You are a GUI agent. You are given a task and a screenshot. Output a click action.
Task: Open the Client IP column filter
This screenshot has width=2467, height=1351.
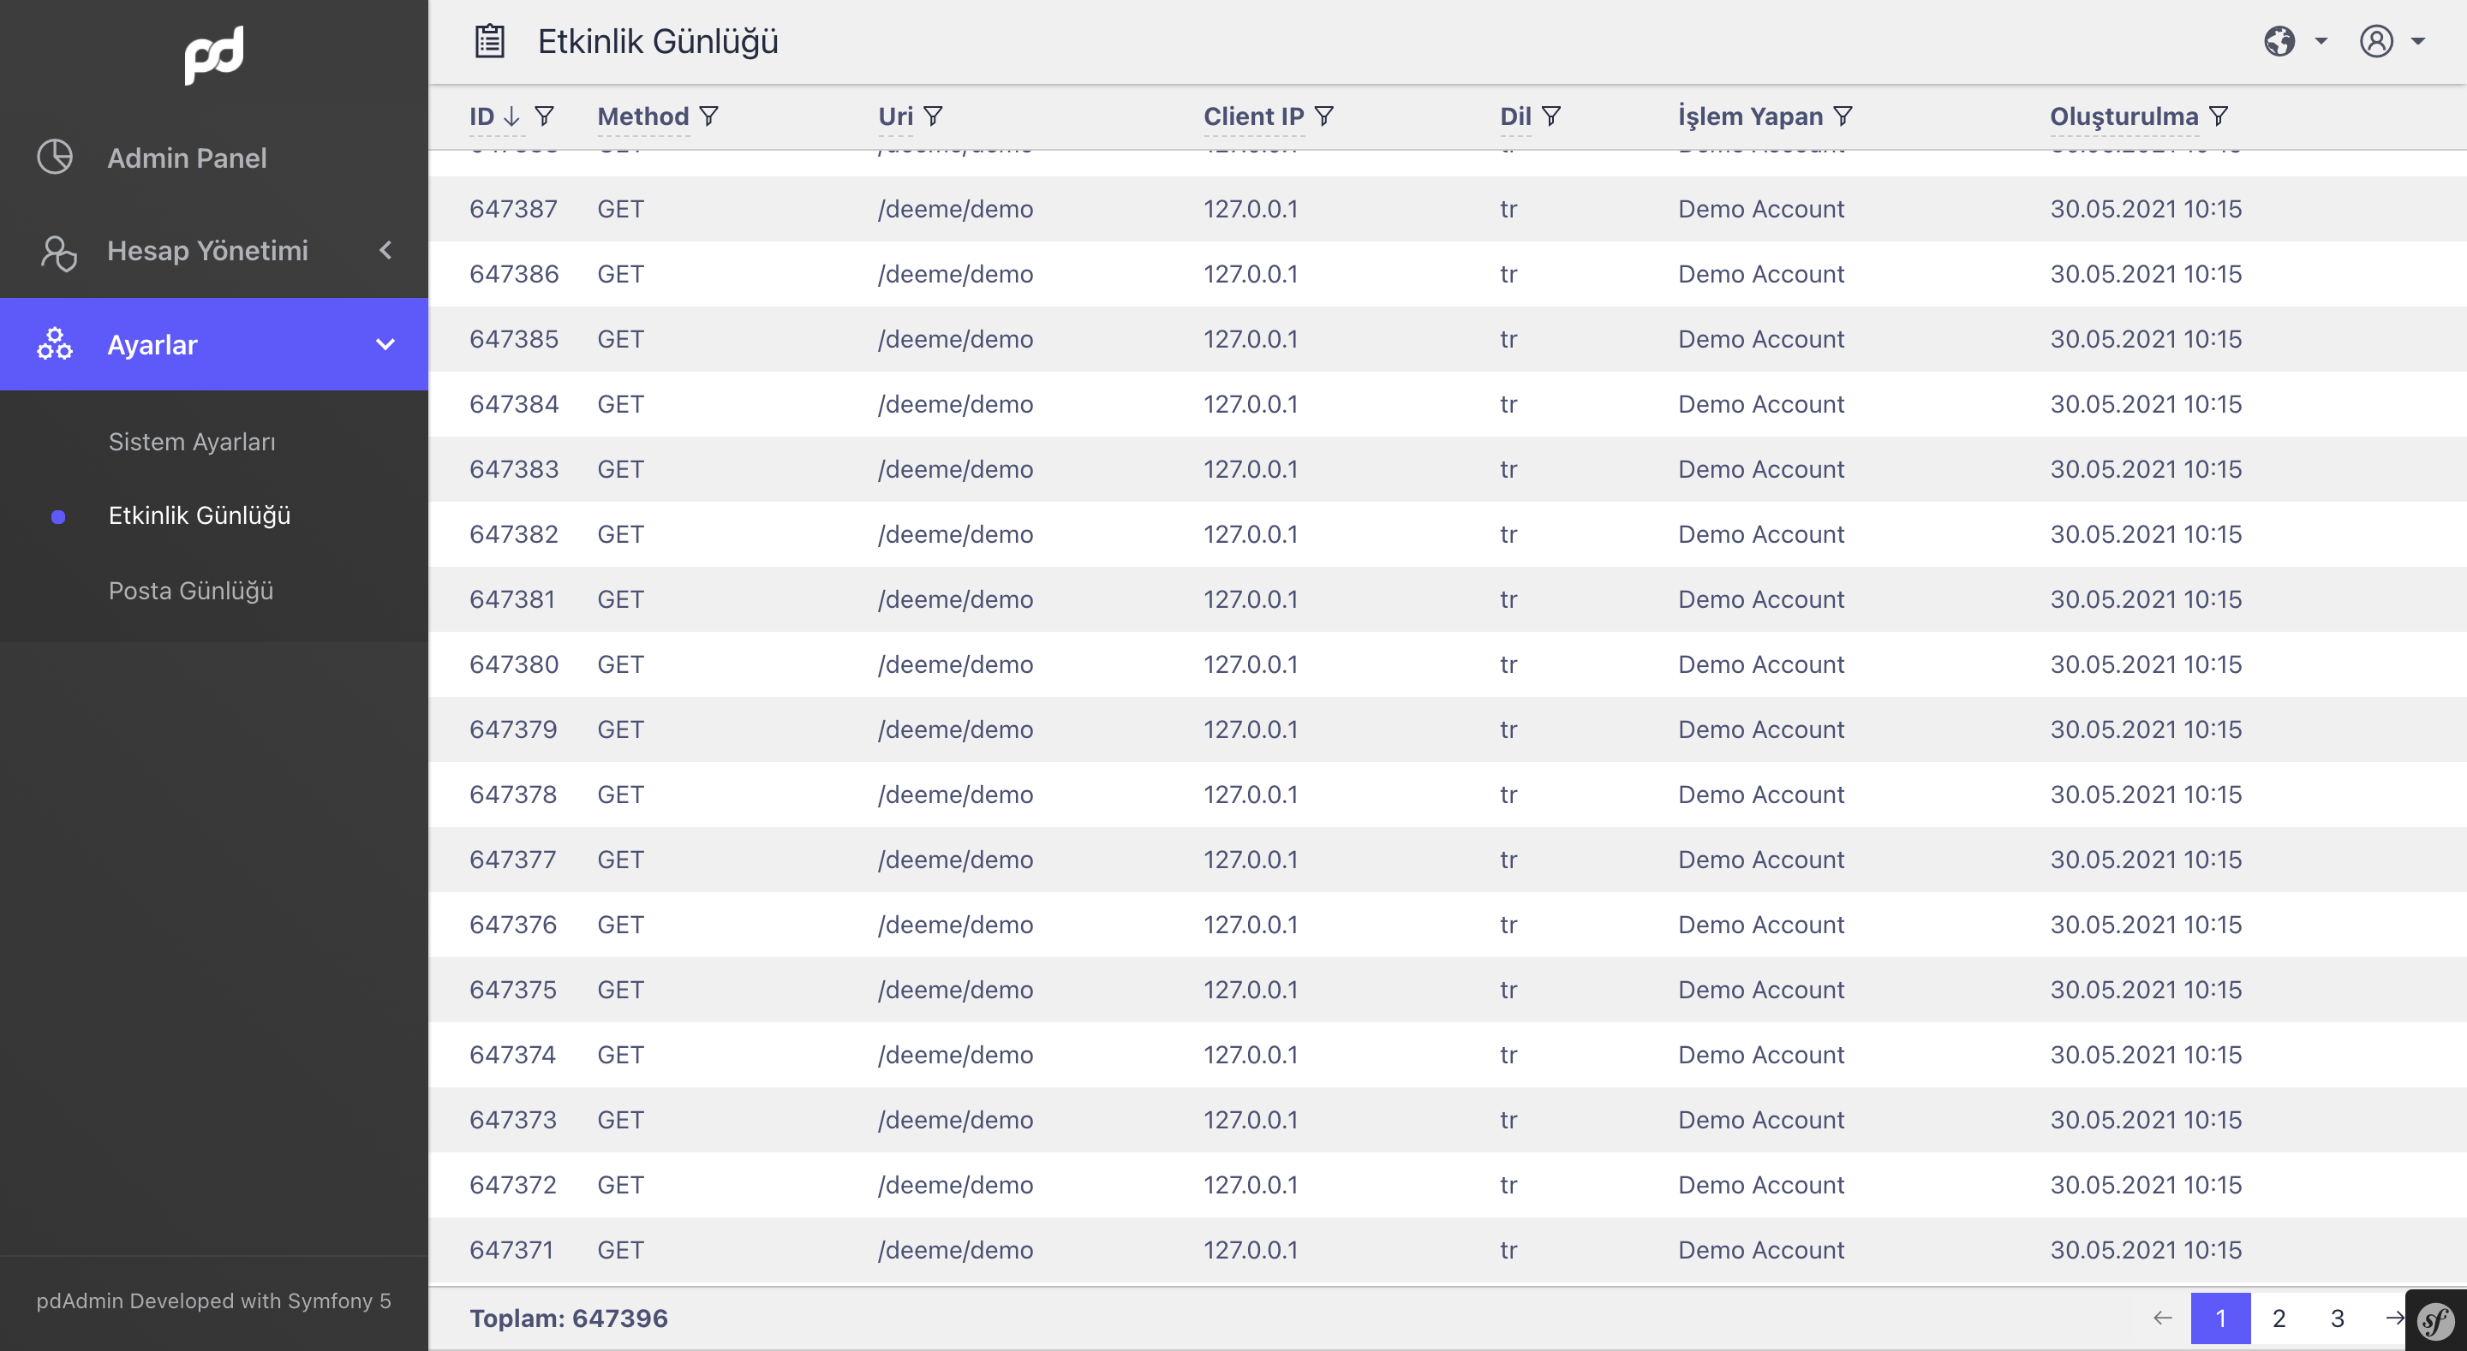click(1323, 116)
